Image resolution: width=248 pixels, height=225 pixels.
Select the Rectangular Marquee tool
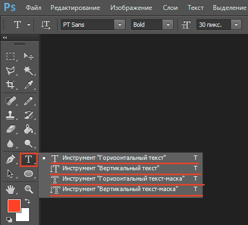[x=10, y=56]
